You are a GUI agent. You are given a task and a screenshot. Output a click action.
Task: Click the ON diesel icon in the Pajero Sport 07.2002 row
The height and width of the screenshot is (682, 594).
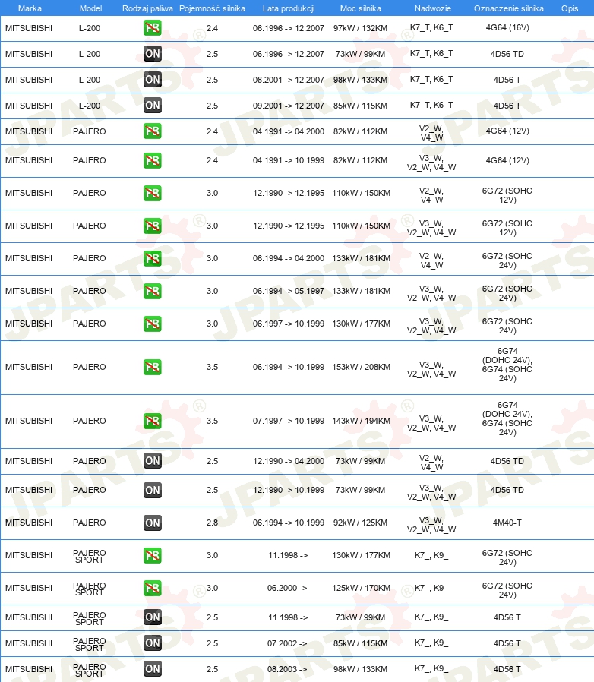[x=153, y=643]
